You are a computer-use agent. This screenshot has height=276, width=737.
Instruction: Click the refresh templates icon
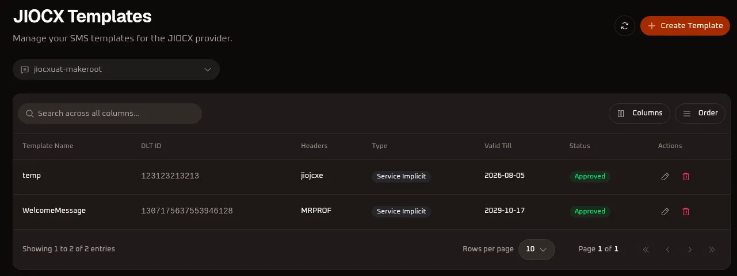tap(624, 26)
